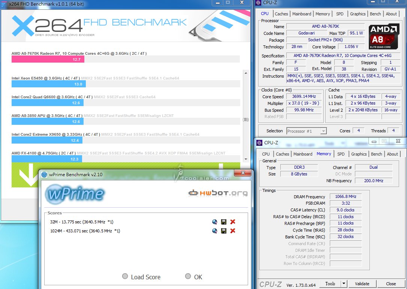The height and width of the screenshot is (289, 407).
Task: Click the Close button in CPU-Z
Action: tap(391, 283)
